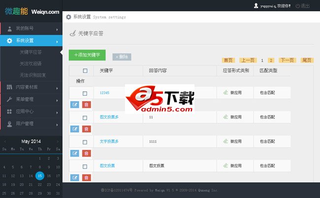320x198 pixels.
Task: Click the person icon for 我的账号
Action: pyautogui.click(x=9, y=29)
